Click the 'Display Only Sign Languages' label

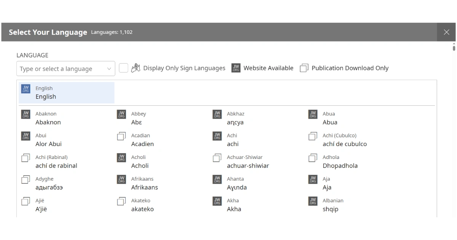tap(184, 68)
